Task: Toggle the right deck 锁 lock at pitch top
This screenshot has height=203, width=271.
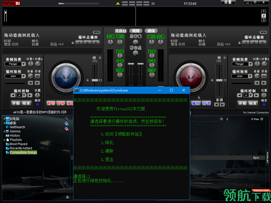Action: point(224,58)
